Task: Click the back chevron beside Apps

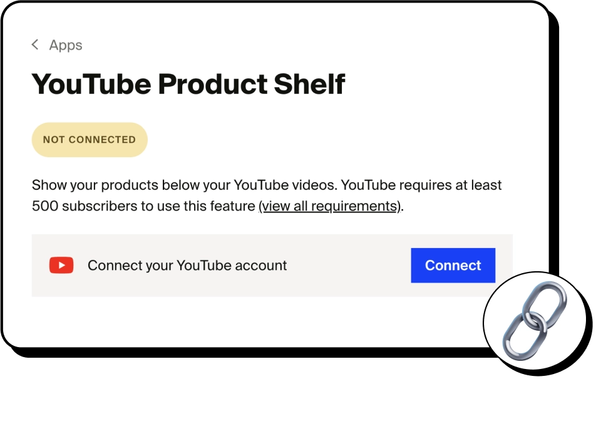Action: [x=35, y=44]
